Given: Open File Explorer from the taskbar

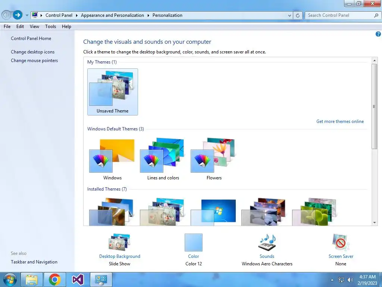Looking at the screenshot, I should [x=32, y=280].
